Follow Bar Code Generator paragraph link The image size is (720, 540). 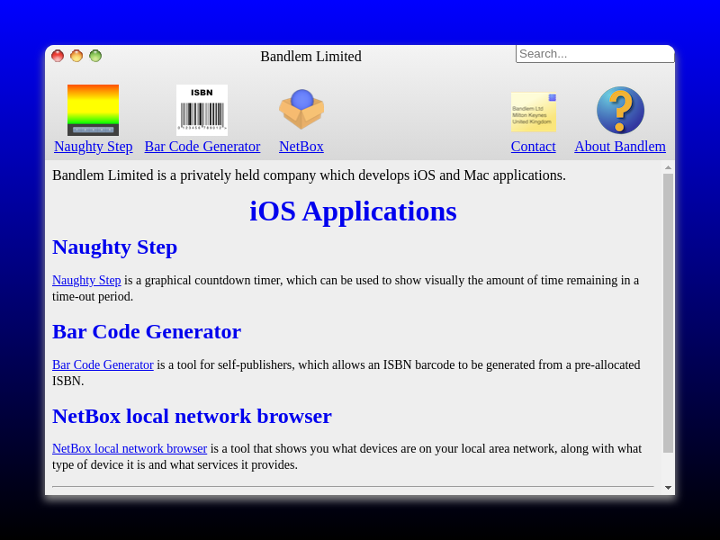[103, 365]
